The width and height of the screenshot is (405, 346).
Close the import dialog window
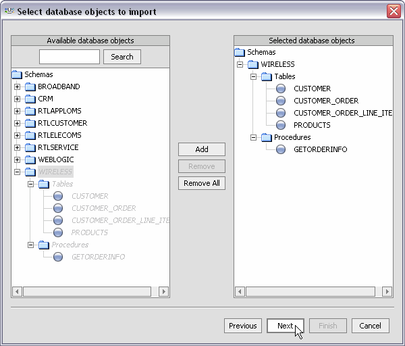pyautogui.click(x=394, y=11)
